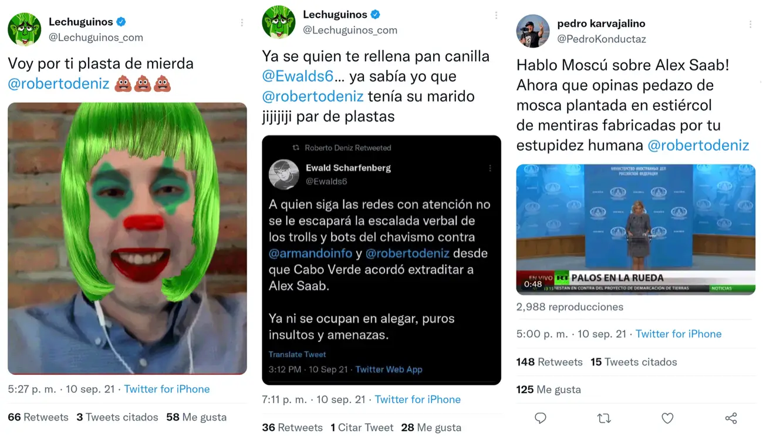Play the Palos en la Rueda video
Viewport: 763px width, 437px height.
[x=636, y=229]
